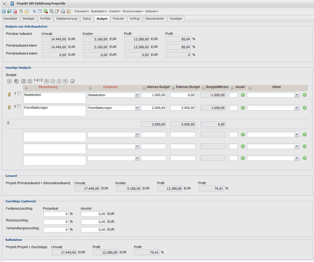314x262 pixels.
Task: Open the Kostenart dropdown showing Reisekosten
Action: click(137, 95)
